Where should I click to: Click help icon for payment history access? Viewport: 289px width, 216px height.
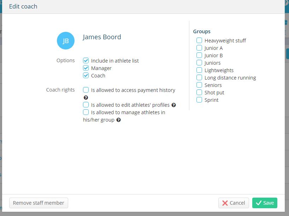[x=86, y=98]
